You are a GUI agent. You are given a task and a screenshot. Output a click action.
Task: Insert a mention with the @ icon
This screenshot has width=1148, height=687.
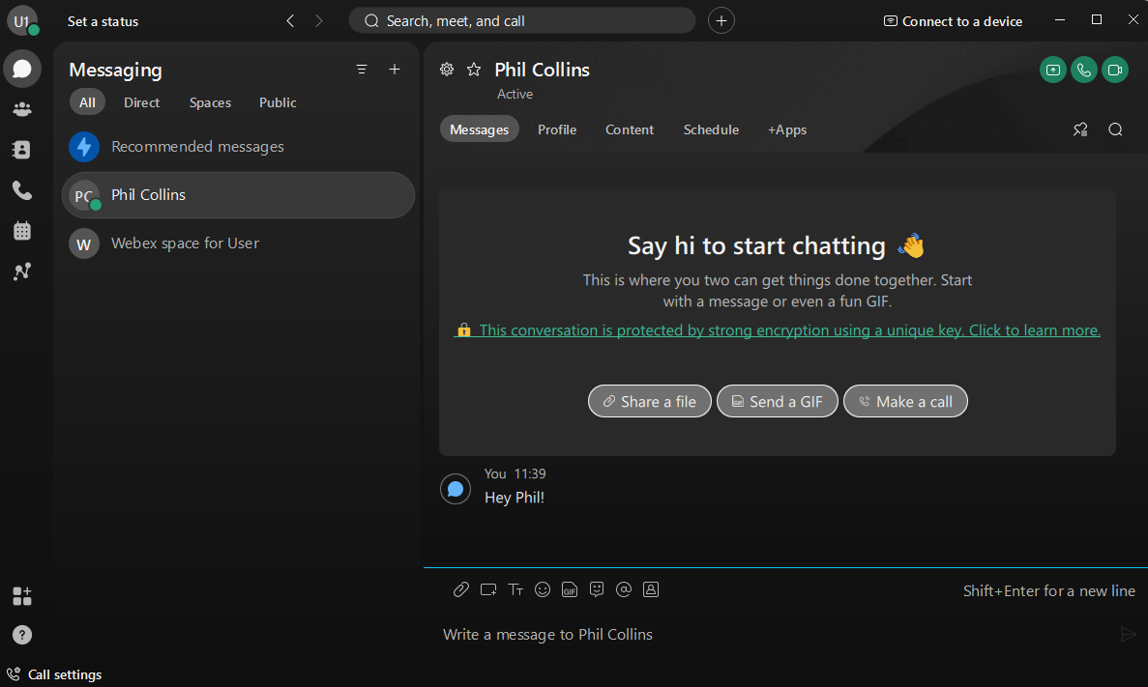click(624, 589)
